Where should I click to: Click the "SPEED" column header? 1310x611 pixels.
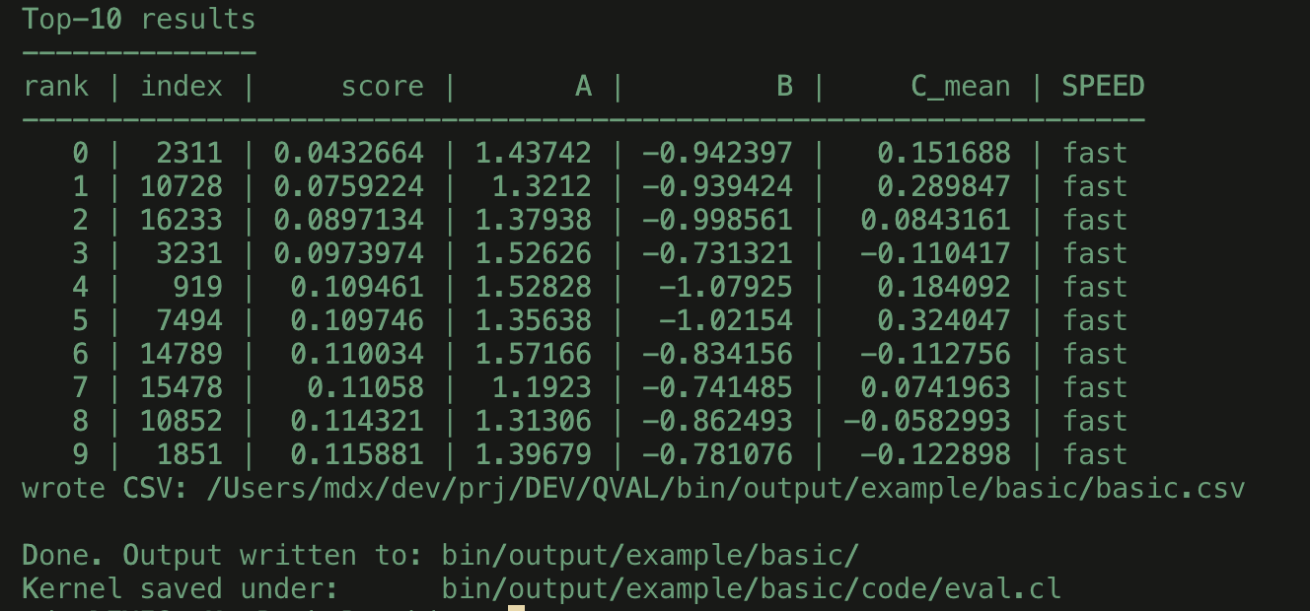(x=1103, y=87)
